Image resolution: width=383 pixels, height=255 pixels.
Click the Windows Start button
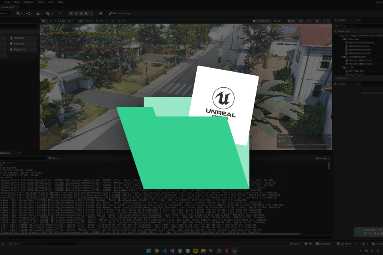pyautogui.click(x=148, y=251)
